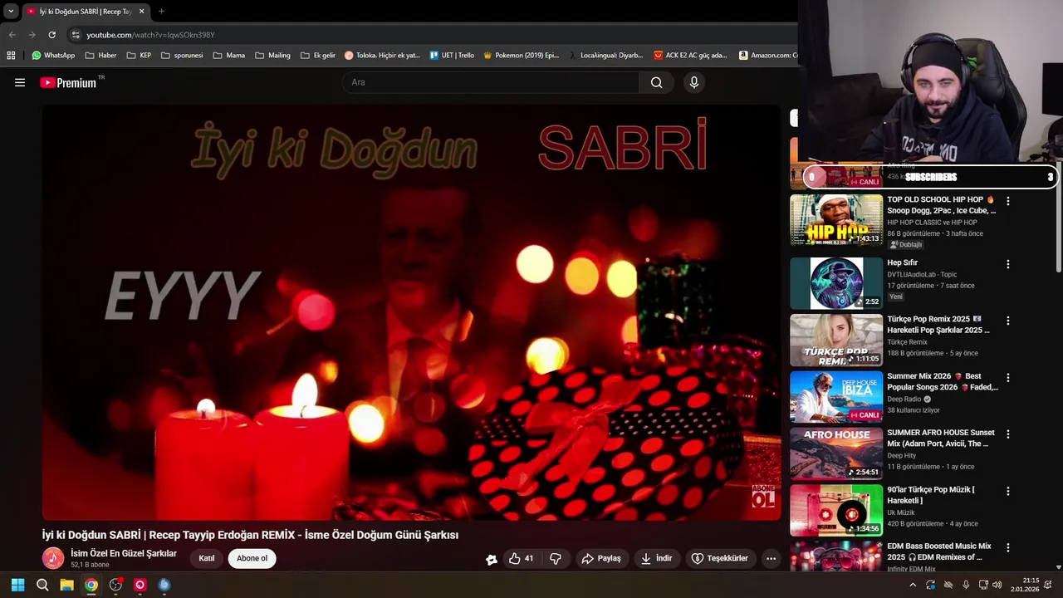Dislike the video with thumbs down
Screen dimensions: 1063x598
[x=556, y=558]
